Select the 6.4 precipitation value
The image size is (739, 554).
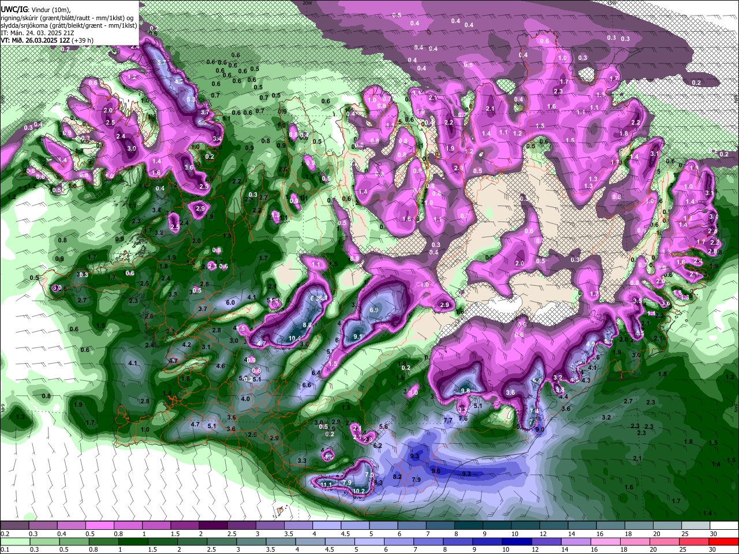point(315,373)
